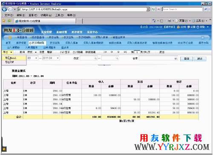The height and width of the screenshot is (155, 213).
Task: Open 库存核算 in the blue header
Action: (x=77, y=32)
